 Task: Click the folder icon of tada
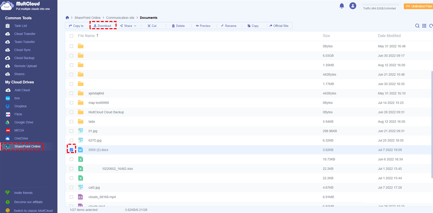[x=80, y=122]
